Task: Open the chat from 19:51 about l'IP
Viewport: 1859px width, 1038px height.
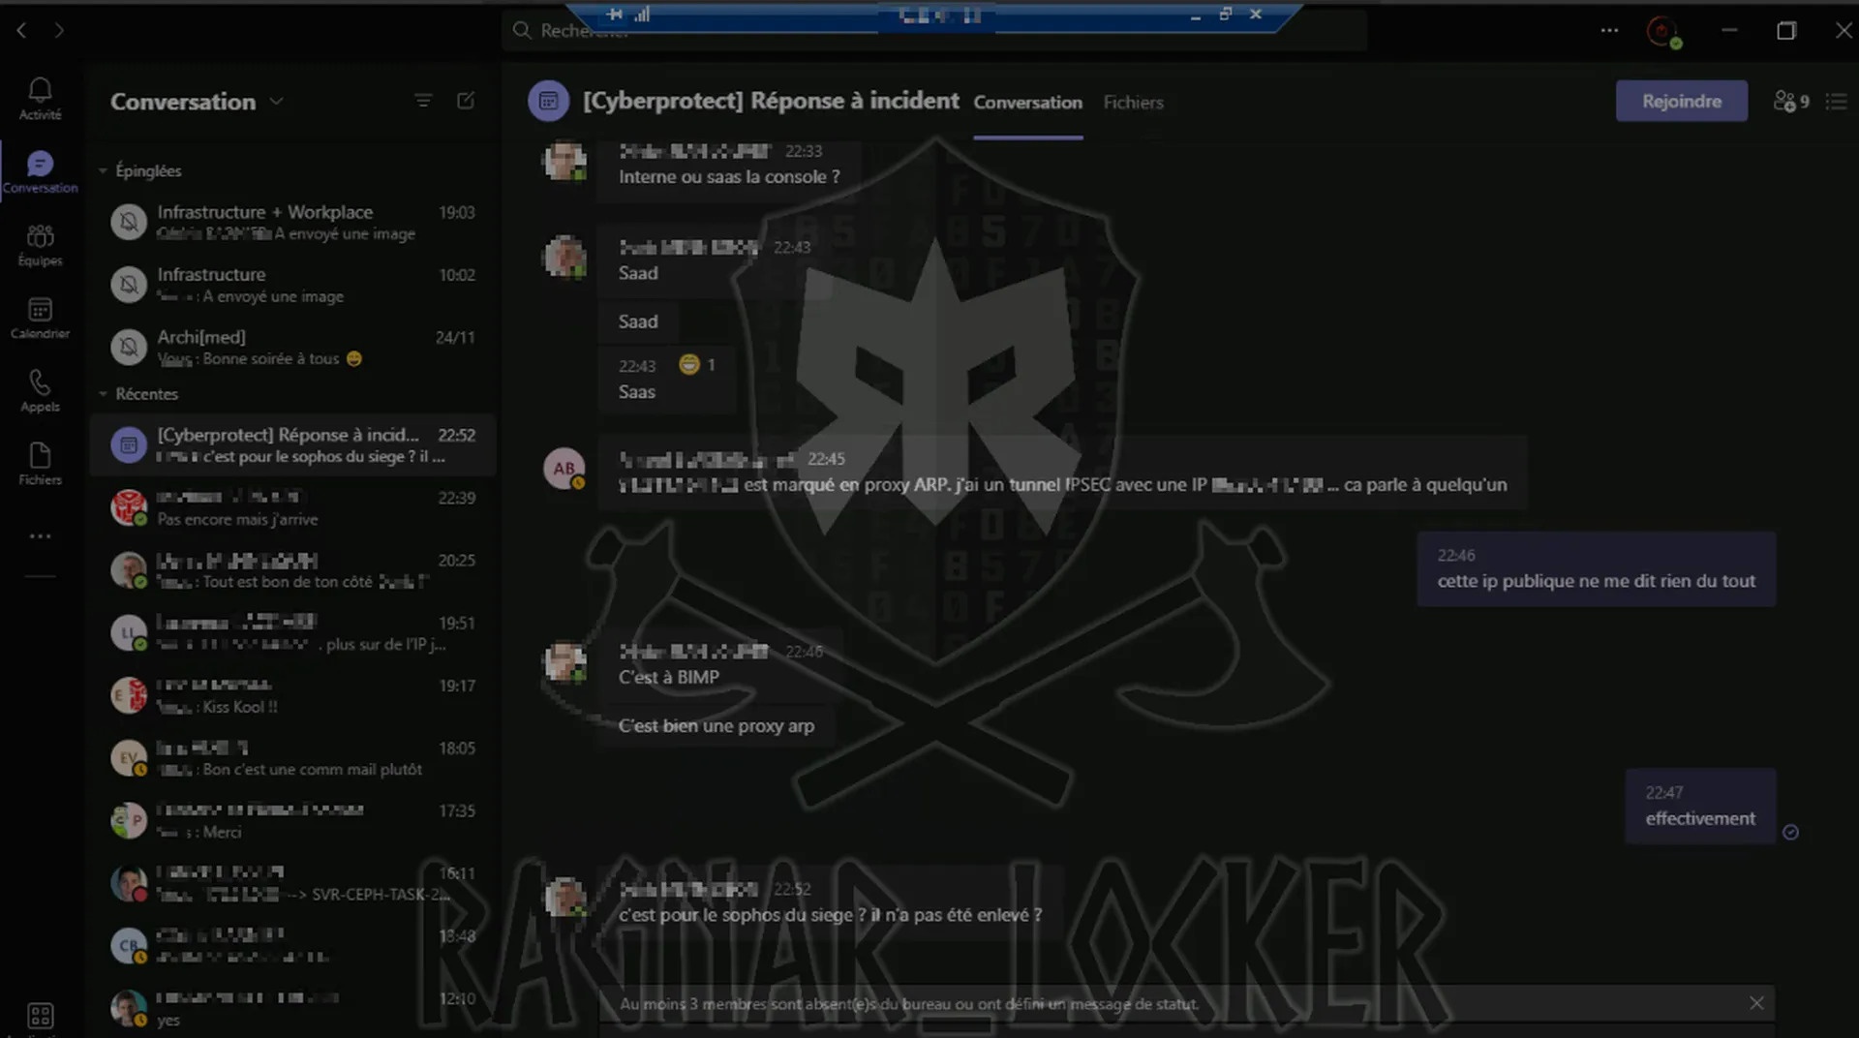Action: pyautogui.click(x=292, y=632)
